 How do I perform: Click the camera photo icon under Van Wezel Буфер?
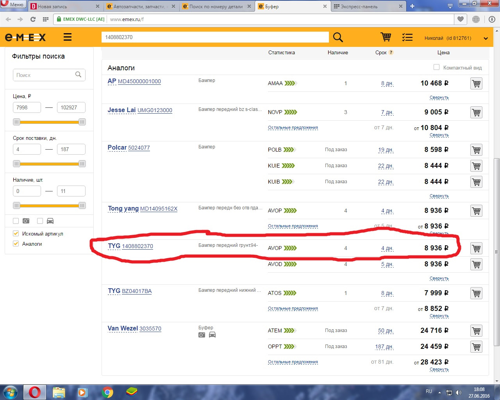click(x=202, y=335)
